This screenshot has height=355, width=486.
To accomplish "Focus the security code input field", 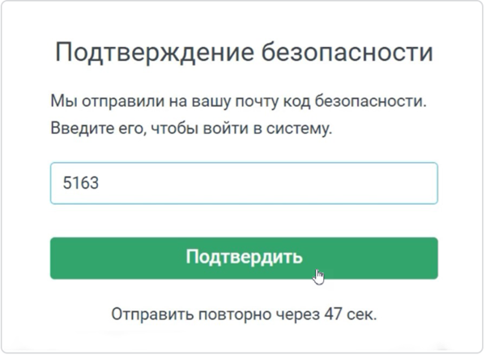I will (244, 183).
